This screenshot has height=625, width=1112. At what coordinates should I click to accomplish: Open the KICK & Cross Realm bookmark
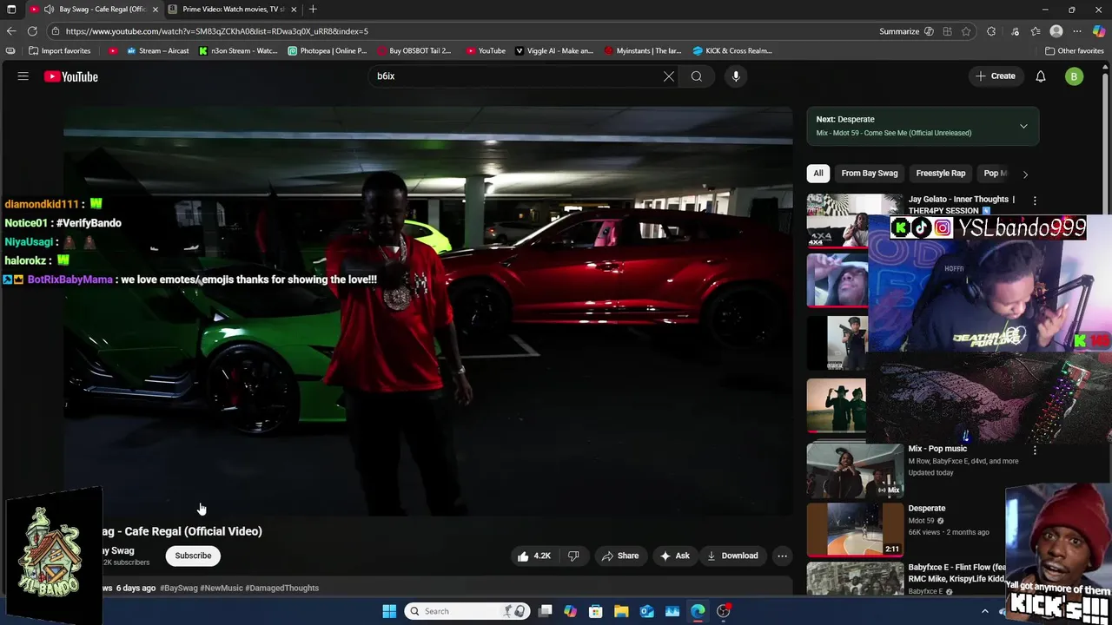[x=732, y=50]
